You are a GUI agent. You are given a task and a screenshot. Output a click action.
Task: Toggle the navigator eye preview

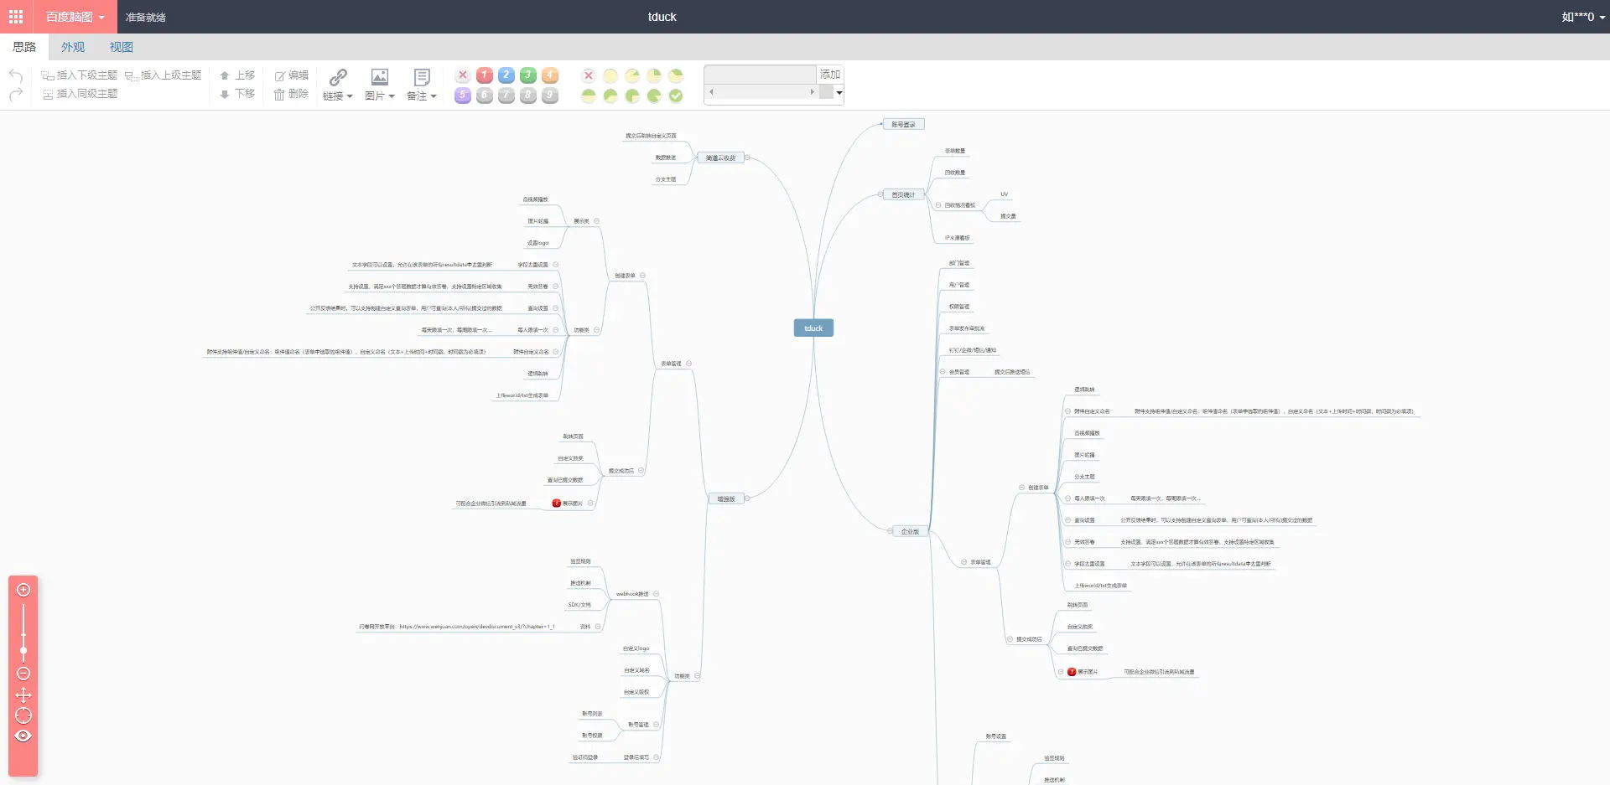click(x=23, y=736)
